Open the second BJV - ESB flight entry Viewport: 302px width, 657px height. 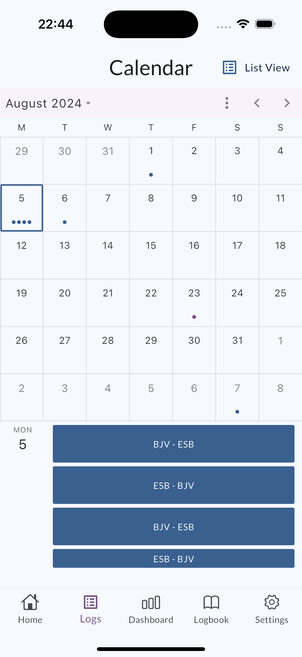174,526
